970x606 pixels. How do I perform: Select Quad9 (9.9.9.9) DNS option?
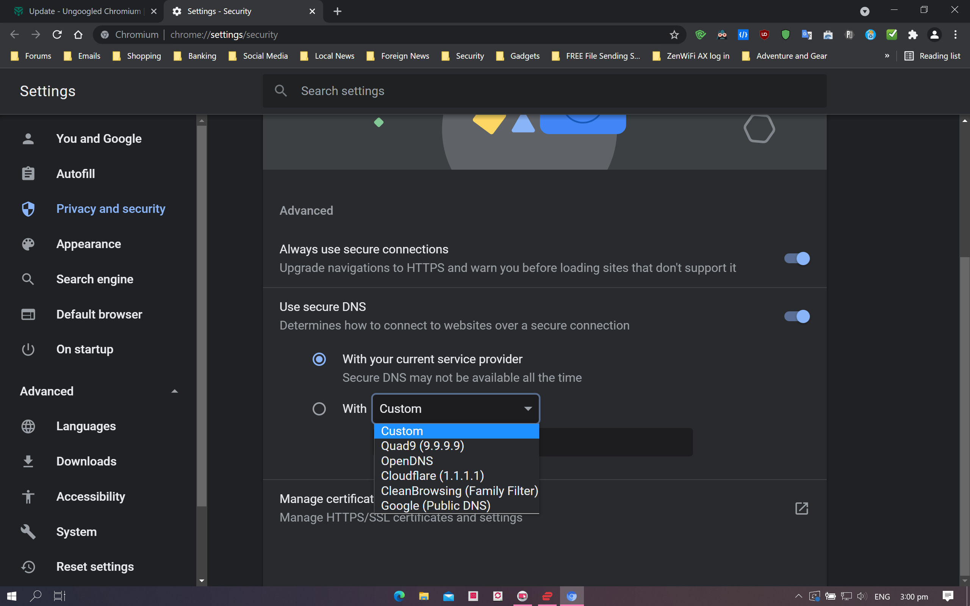422,446
